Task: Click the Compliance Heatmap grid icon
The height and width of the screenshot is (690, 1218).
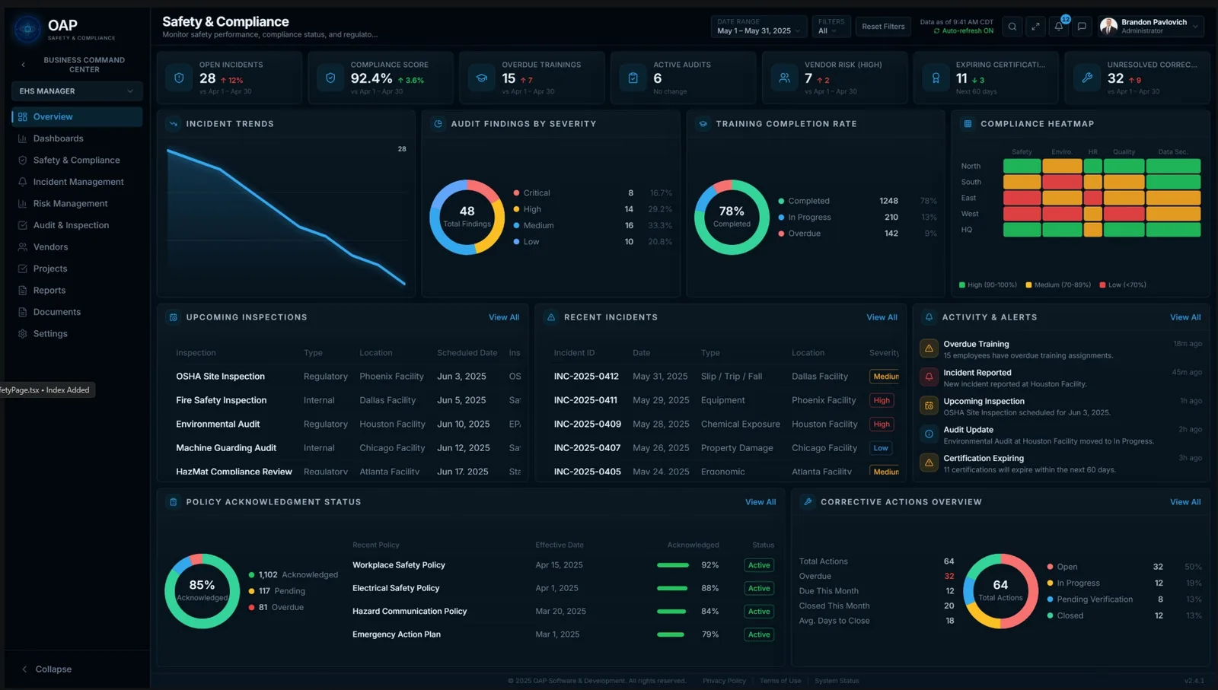Action: pos(968,124)
